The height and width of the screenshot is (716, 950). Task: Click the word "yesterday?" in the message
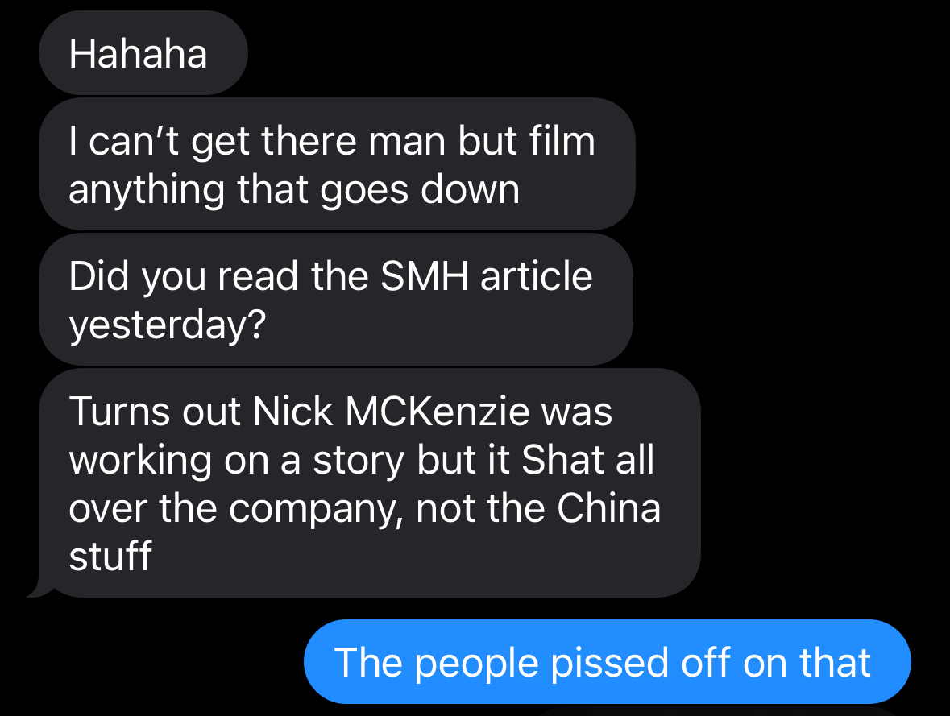point(168,326)
